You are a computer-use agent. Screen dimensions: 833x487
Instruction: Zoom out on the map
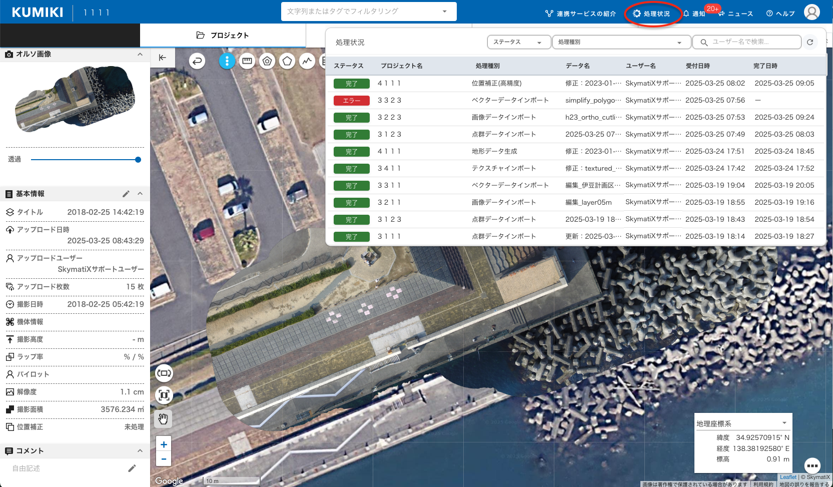coord(164,459)
